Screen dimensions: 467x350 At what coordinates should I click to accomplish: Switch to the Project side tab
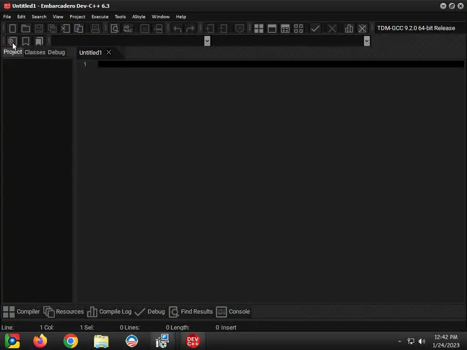[13, 52]
